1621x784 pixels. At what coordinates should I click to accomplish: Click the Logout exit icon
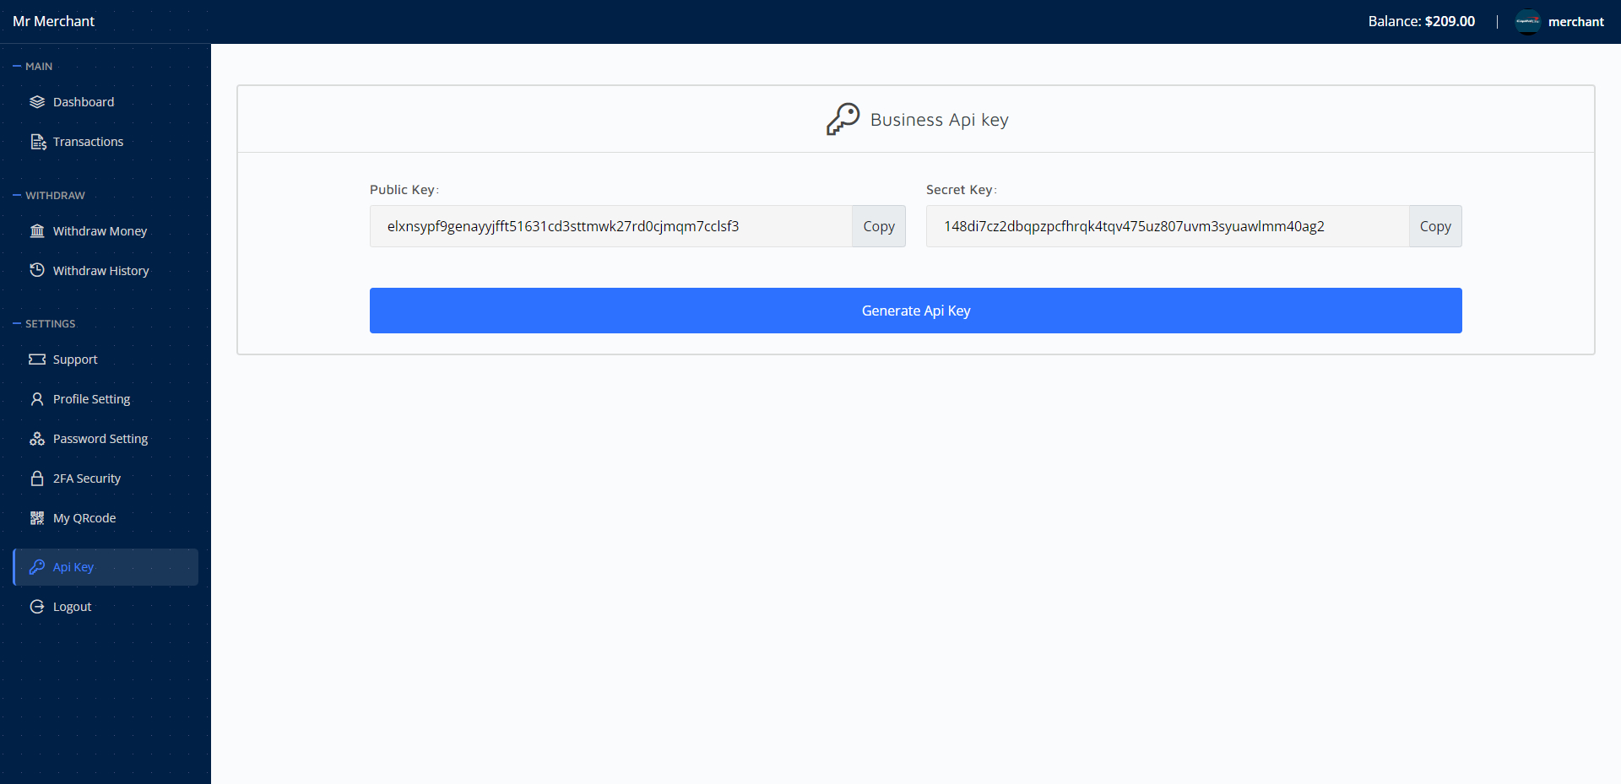pyautogui.click(x=37, y=606)
